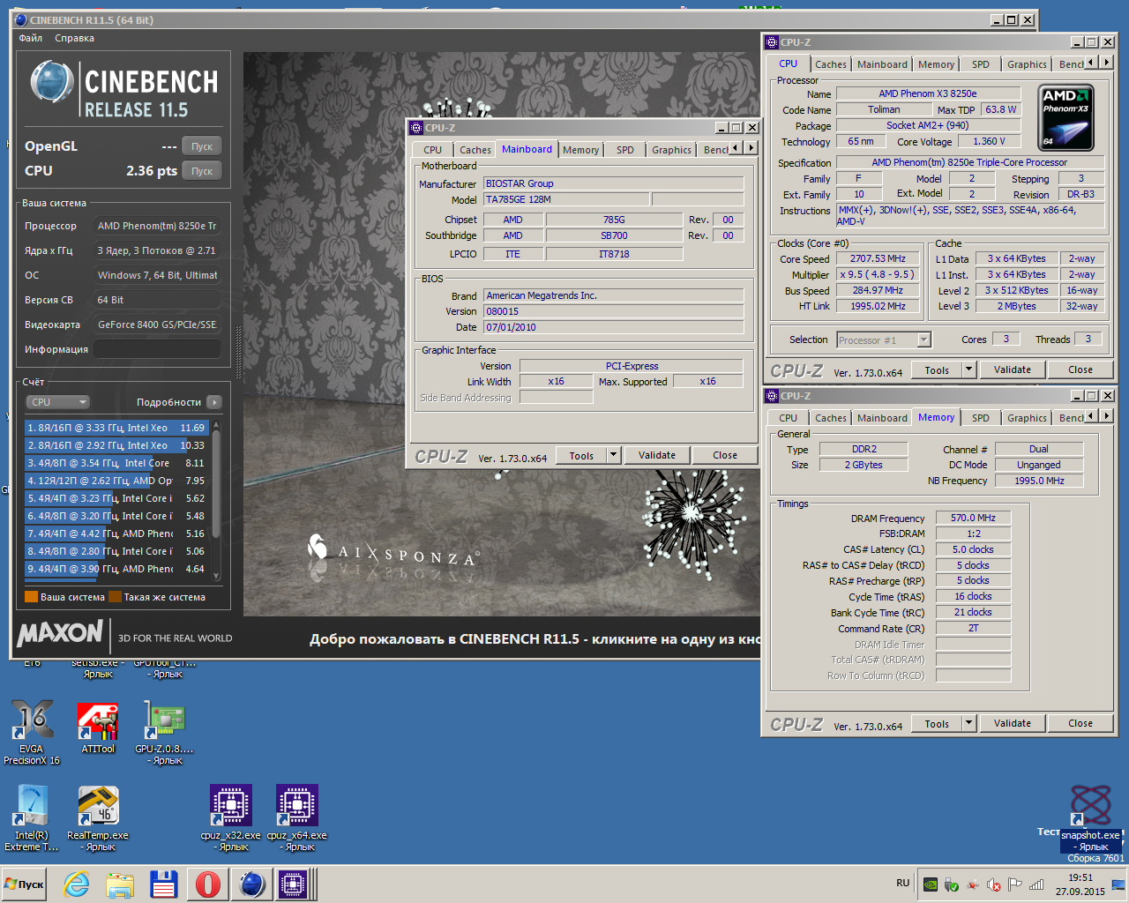Click Информация input field in Cinebench
Image resolution: width=1129 pixels, height=903 pixels.
[157, 349]
